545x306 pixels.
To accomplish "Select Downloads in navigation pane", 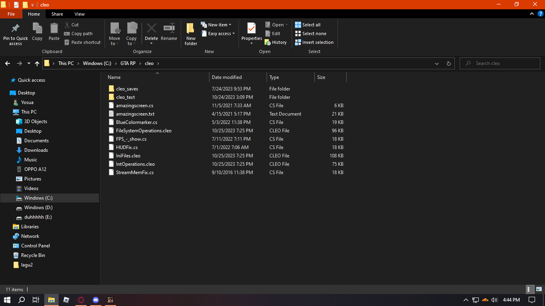I will (36, 150).
